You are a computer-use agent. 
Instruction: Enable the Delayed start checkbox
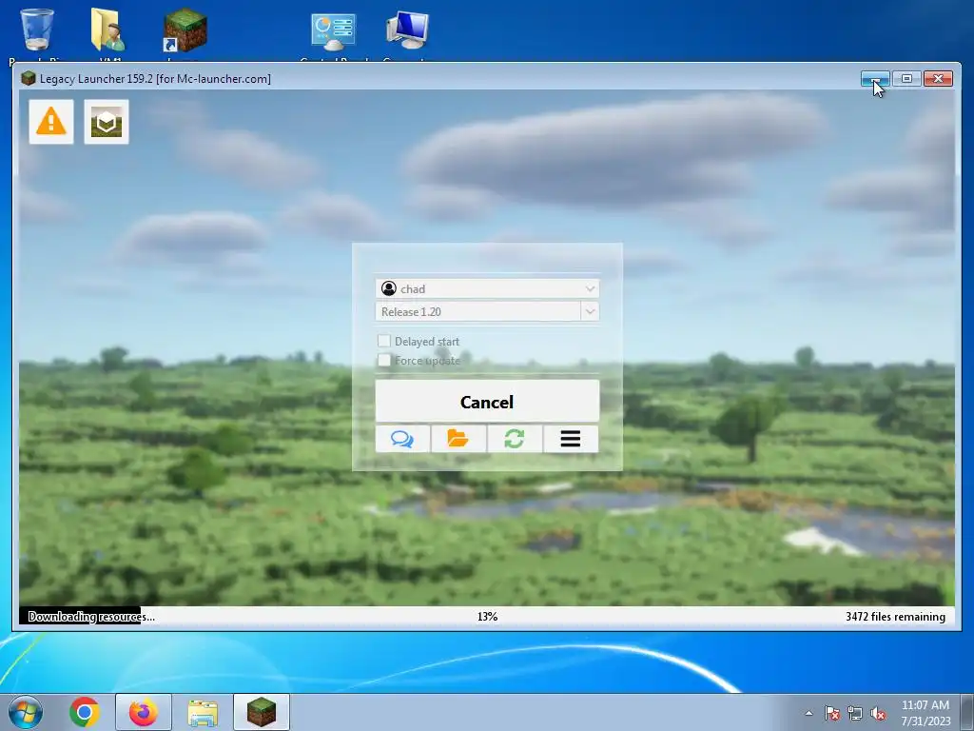[x=384, y=341]
